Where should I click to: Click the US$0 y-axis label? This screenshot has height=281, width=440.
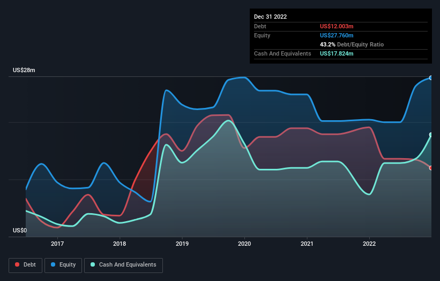(x=20, y=230)
